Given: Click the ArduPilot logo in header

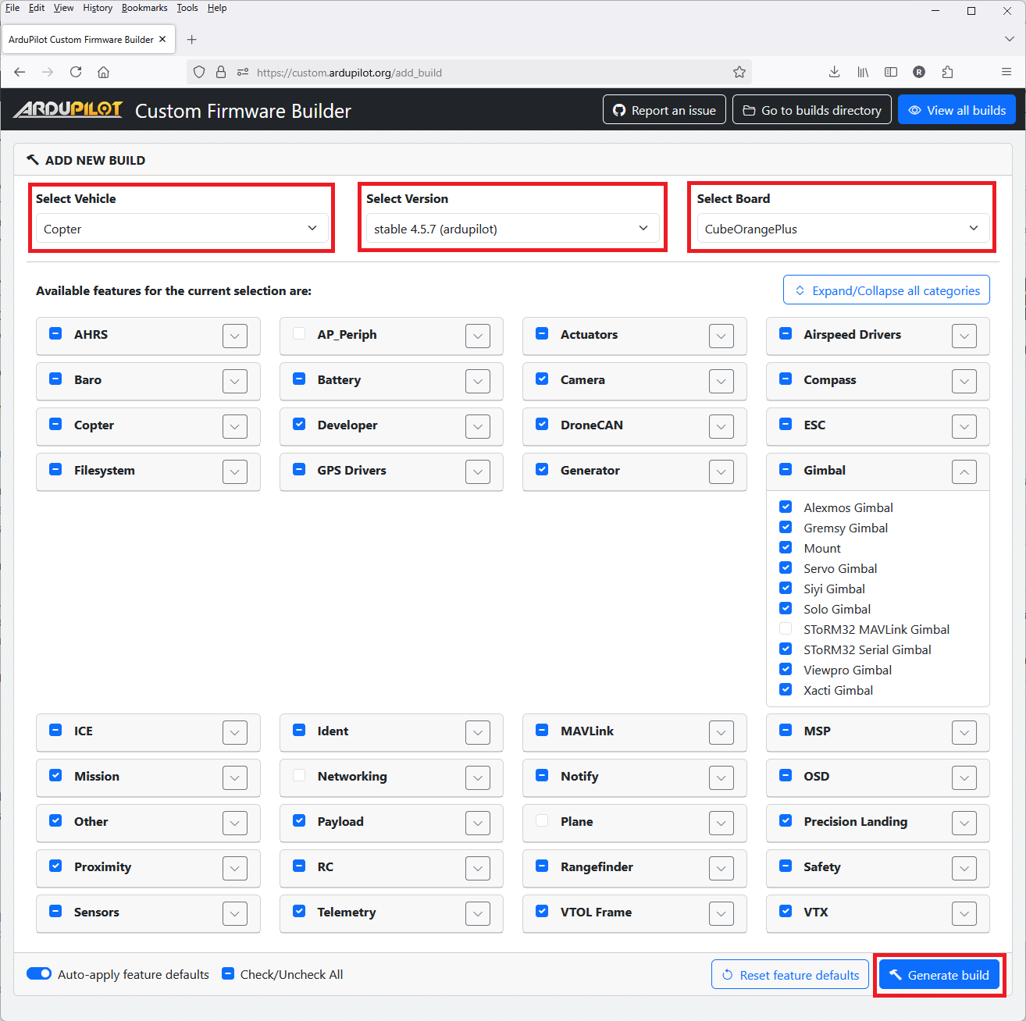Looking at the screenshot, I should pyautogui.click(x=69, y=110).
